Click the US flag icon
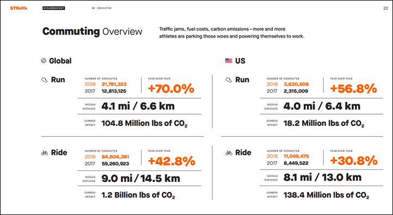 click(x=229, y=60)
